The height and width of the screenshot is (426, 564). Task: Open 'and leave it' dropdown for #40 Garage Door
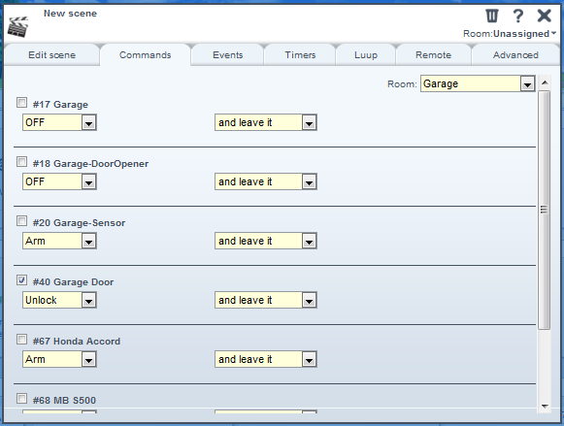265,300
